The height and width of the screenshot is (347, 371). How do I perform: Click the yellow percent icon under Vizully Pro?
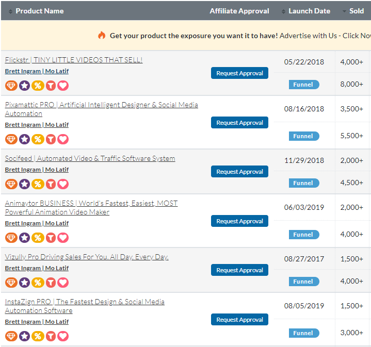click(37, 283)
